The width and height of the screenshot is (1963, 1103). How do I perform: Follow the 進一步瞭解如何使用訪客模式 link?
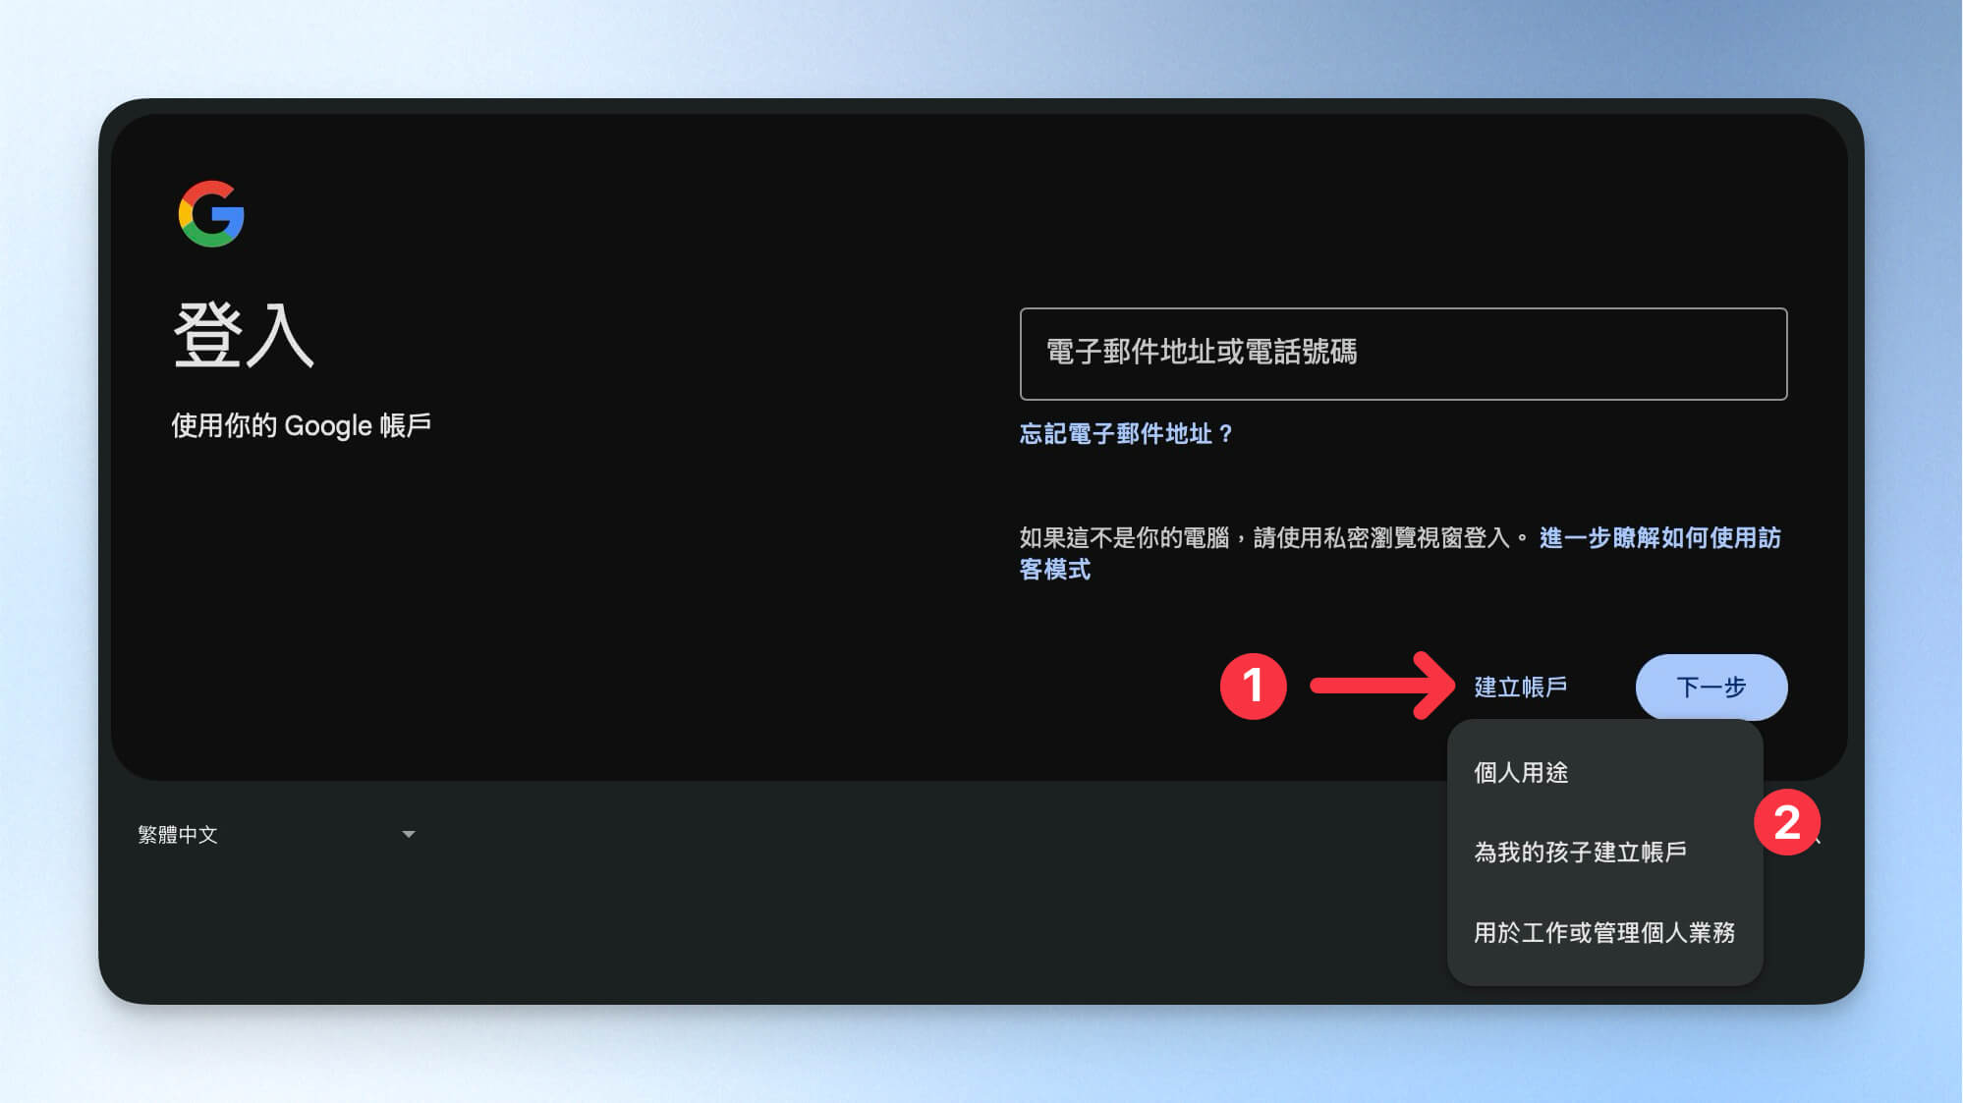[x=1658, y=538]
